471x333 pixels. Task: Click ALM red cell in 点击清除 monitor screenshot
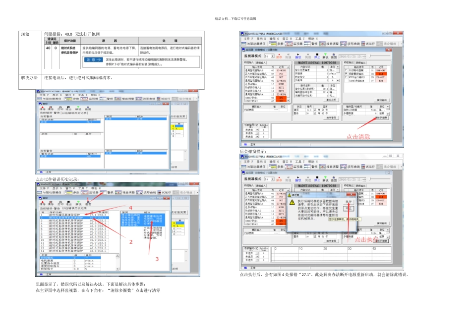pos(381,73)
